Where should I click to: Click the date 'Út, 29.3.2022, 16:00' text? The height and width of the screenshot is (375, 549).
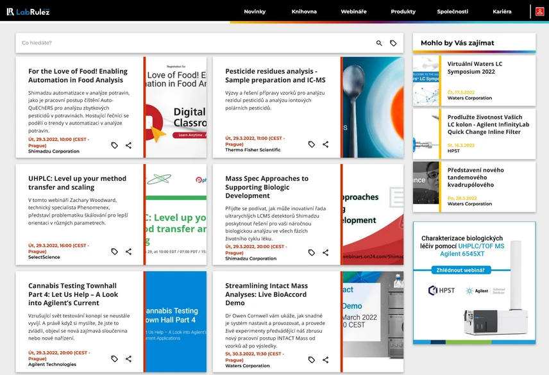pyautogui.click(x=58, y=248)
